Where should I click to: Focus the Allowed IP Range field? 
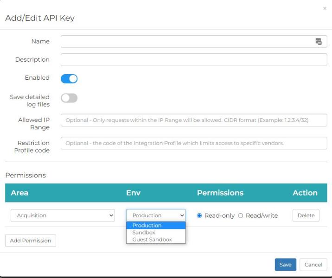(194, 120)
